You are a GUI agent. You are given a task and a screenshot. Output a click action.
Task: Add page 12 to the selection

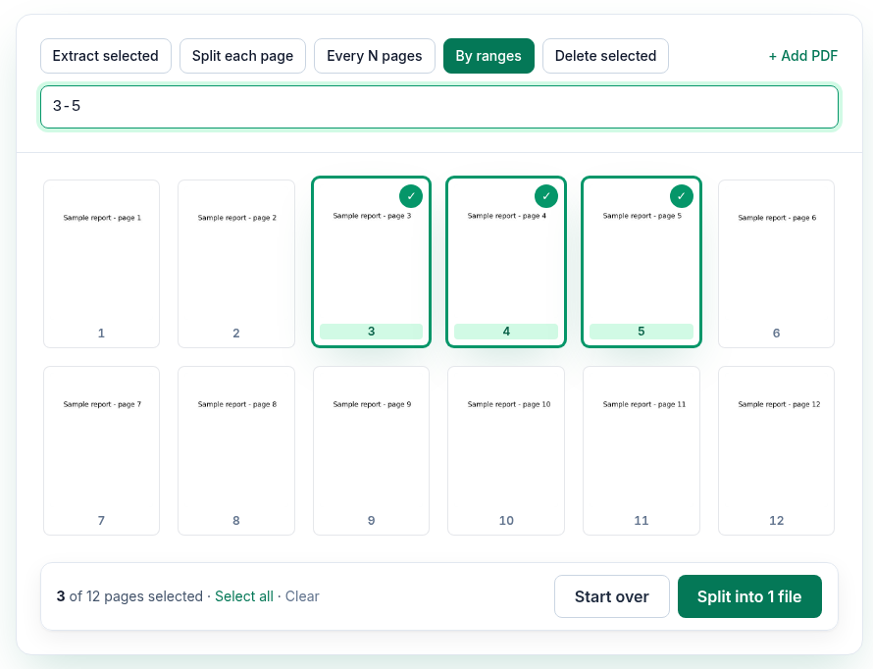point(776,451)
